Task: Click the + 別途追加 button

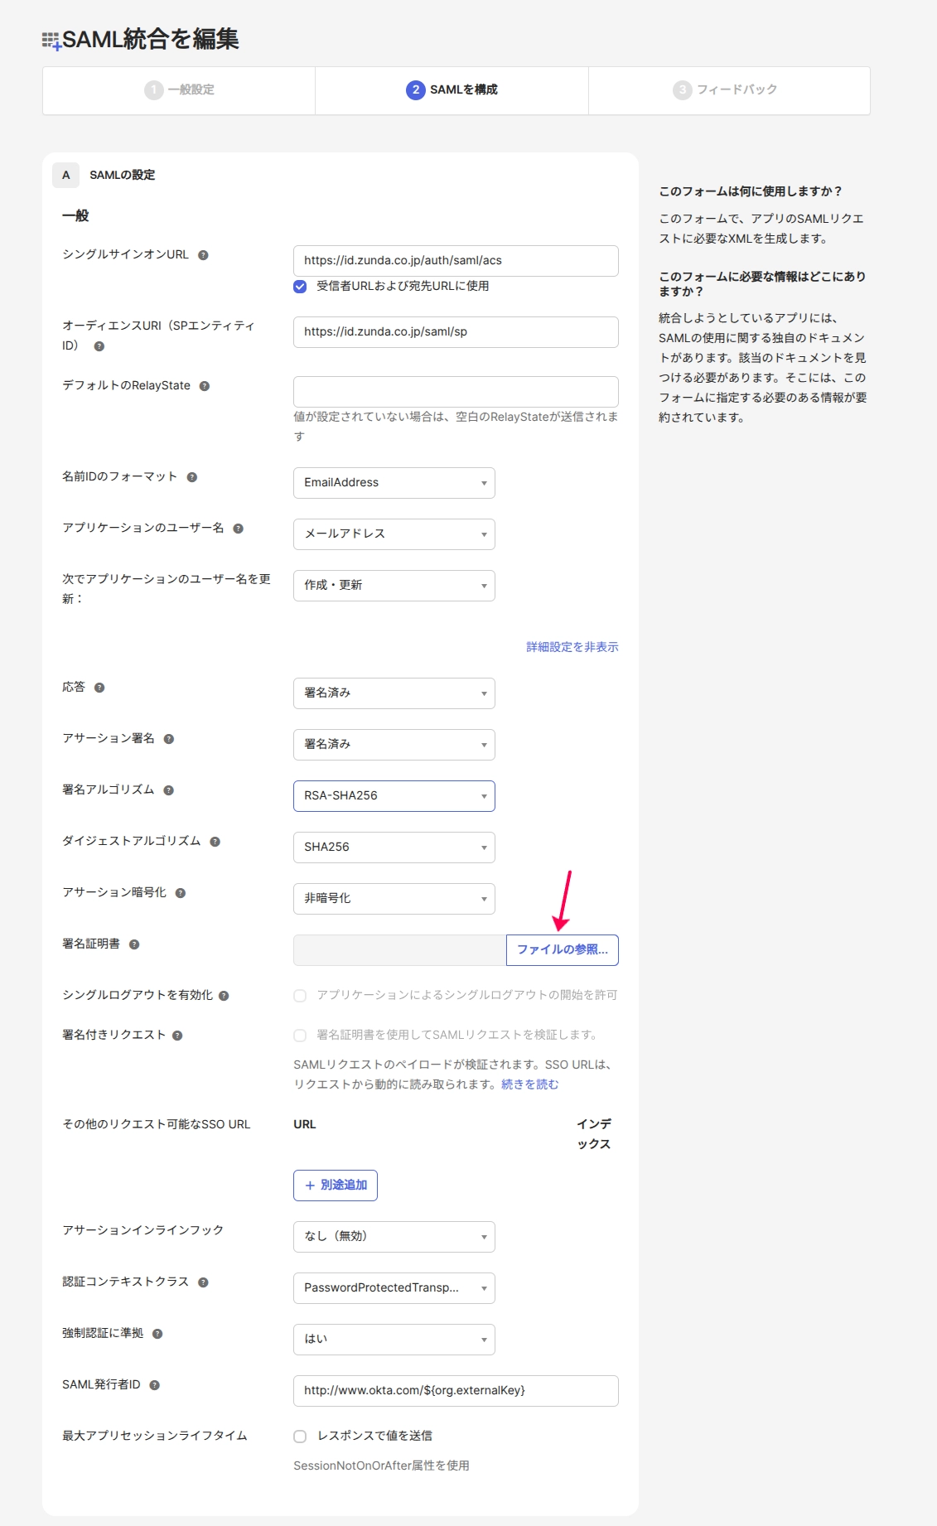Action: 336,1186
